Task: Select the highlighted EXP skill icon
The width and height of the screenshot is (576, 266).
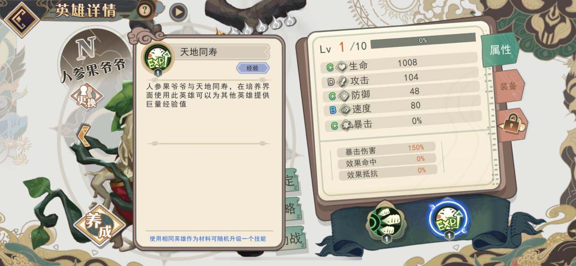Action: [448, 220]
